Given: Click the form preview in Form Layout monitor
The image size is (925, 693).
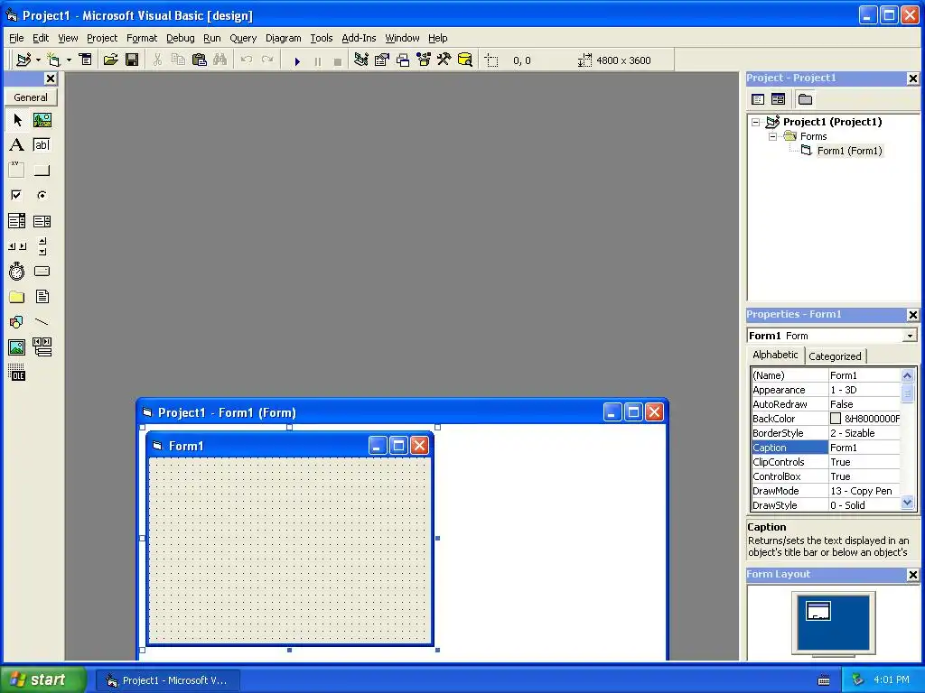Looking at the screenshot, I should 818,611.
